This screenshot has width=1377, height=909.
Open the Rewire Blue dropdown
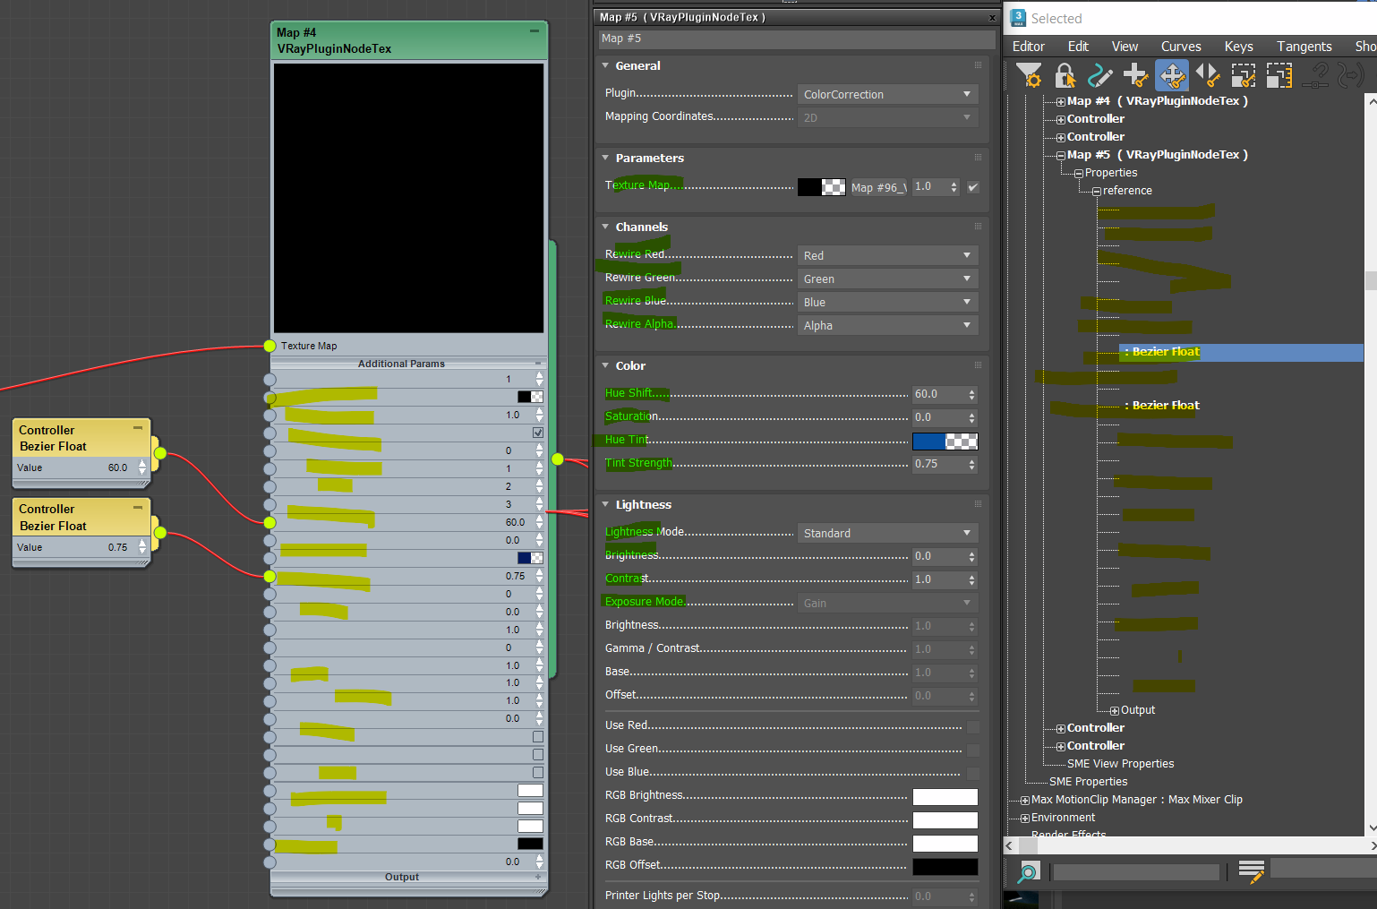887,302
